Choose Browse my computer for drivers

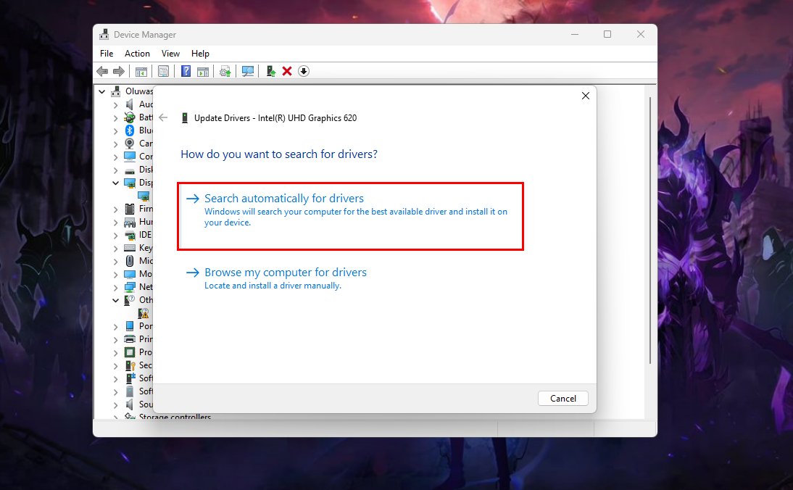pos(286,273)
